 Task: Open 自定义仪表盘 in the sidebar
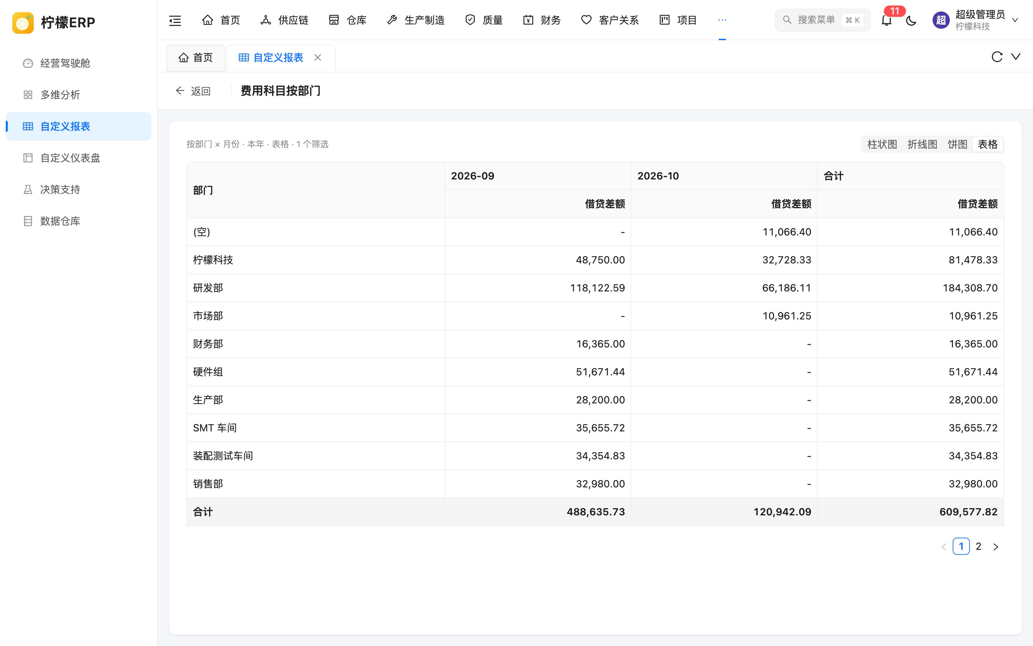79,158
